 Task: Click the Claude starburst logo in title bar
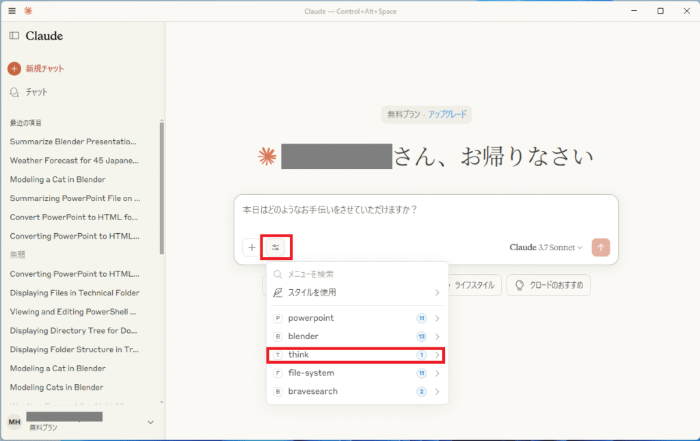click(28, 11)
